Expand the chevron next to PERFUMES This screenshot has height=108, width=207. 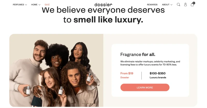[x=26, y=5]
